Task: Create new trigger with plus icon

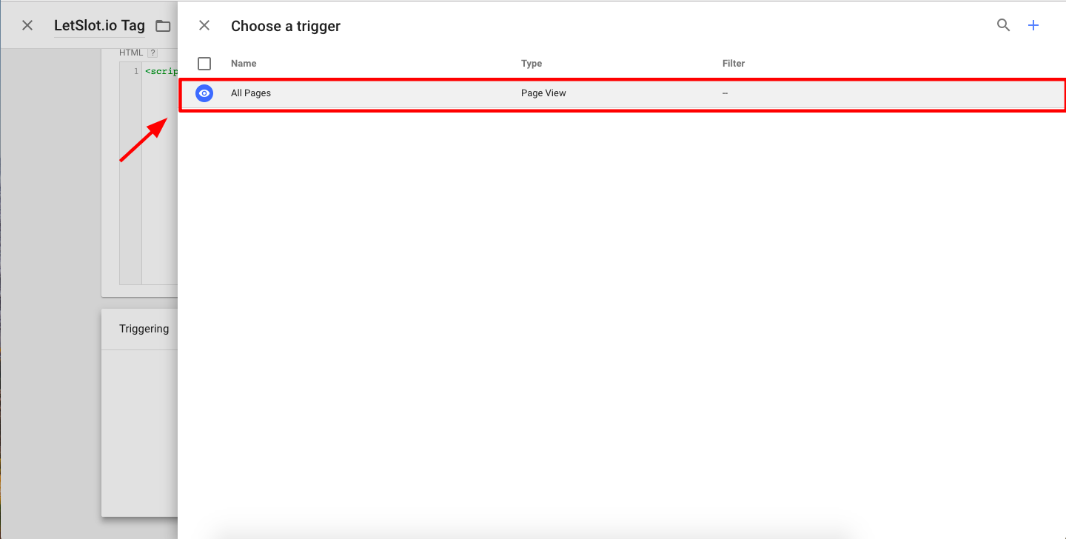Action: click(1033, 25)
